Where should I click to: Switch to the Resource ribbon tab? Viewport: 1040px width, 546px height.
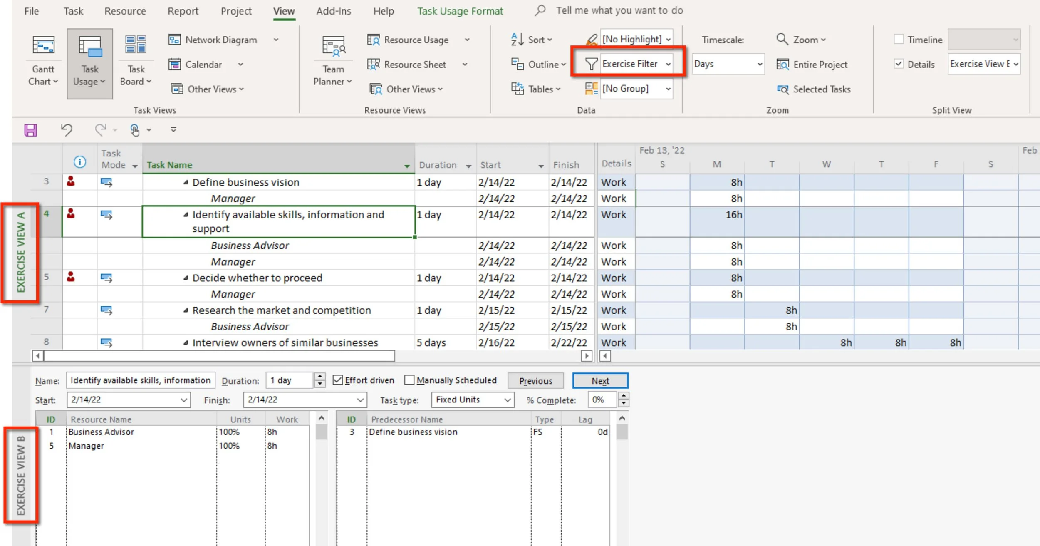[125, 11]
